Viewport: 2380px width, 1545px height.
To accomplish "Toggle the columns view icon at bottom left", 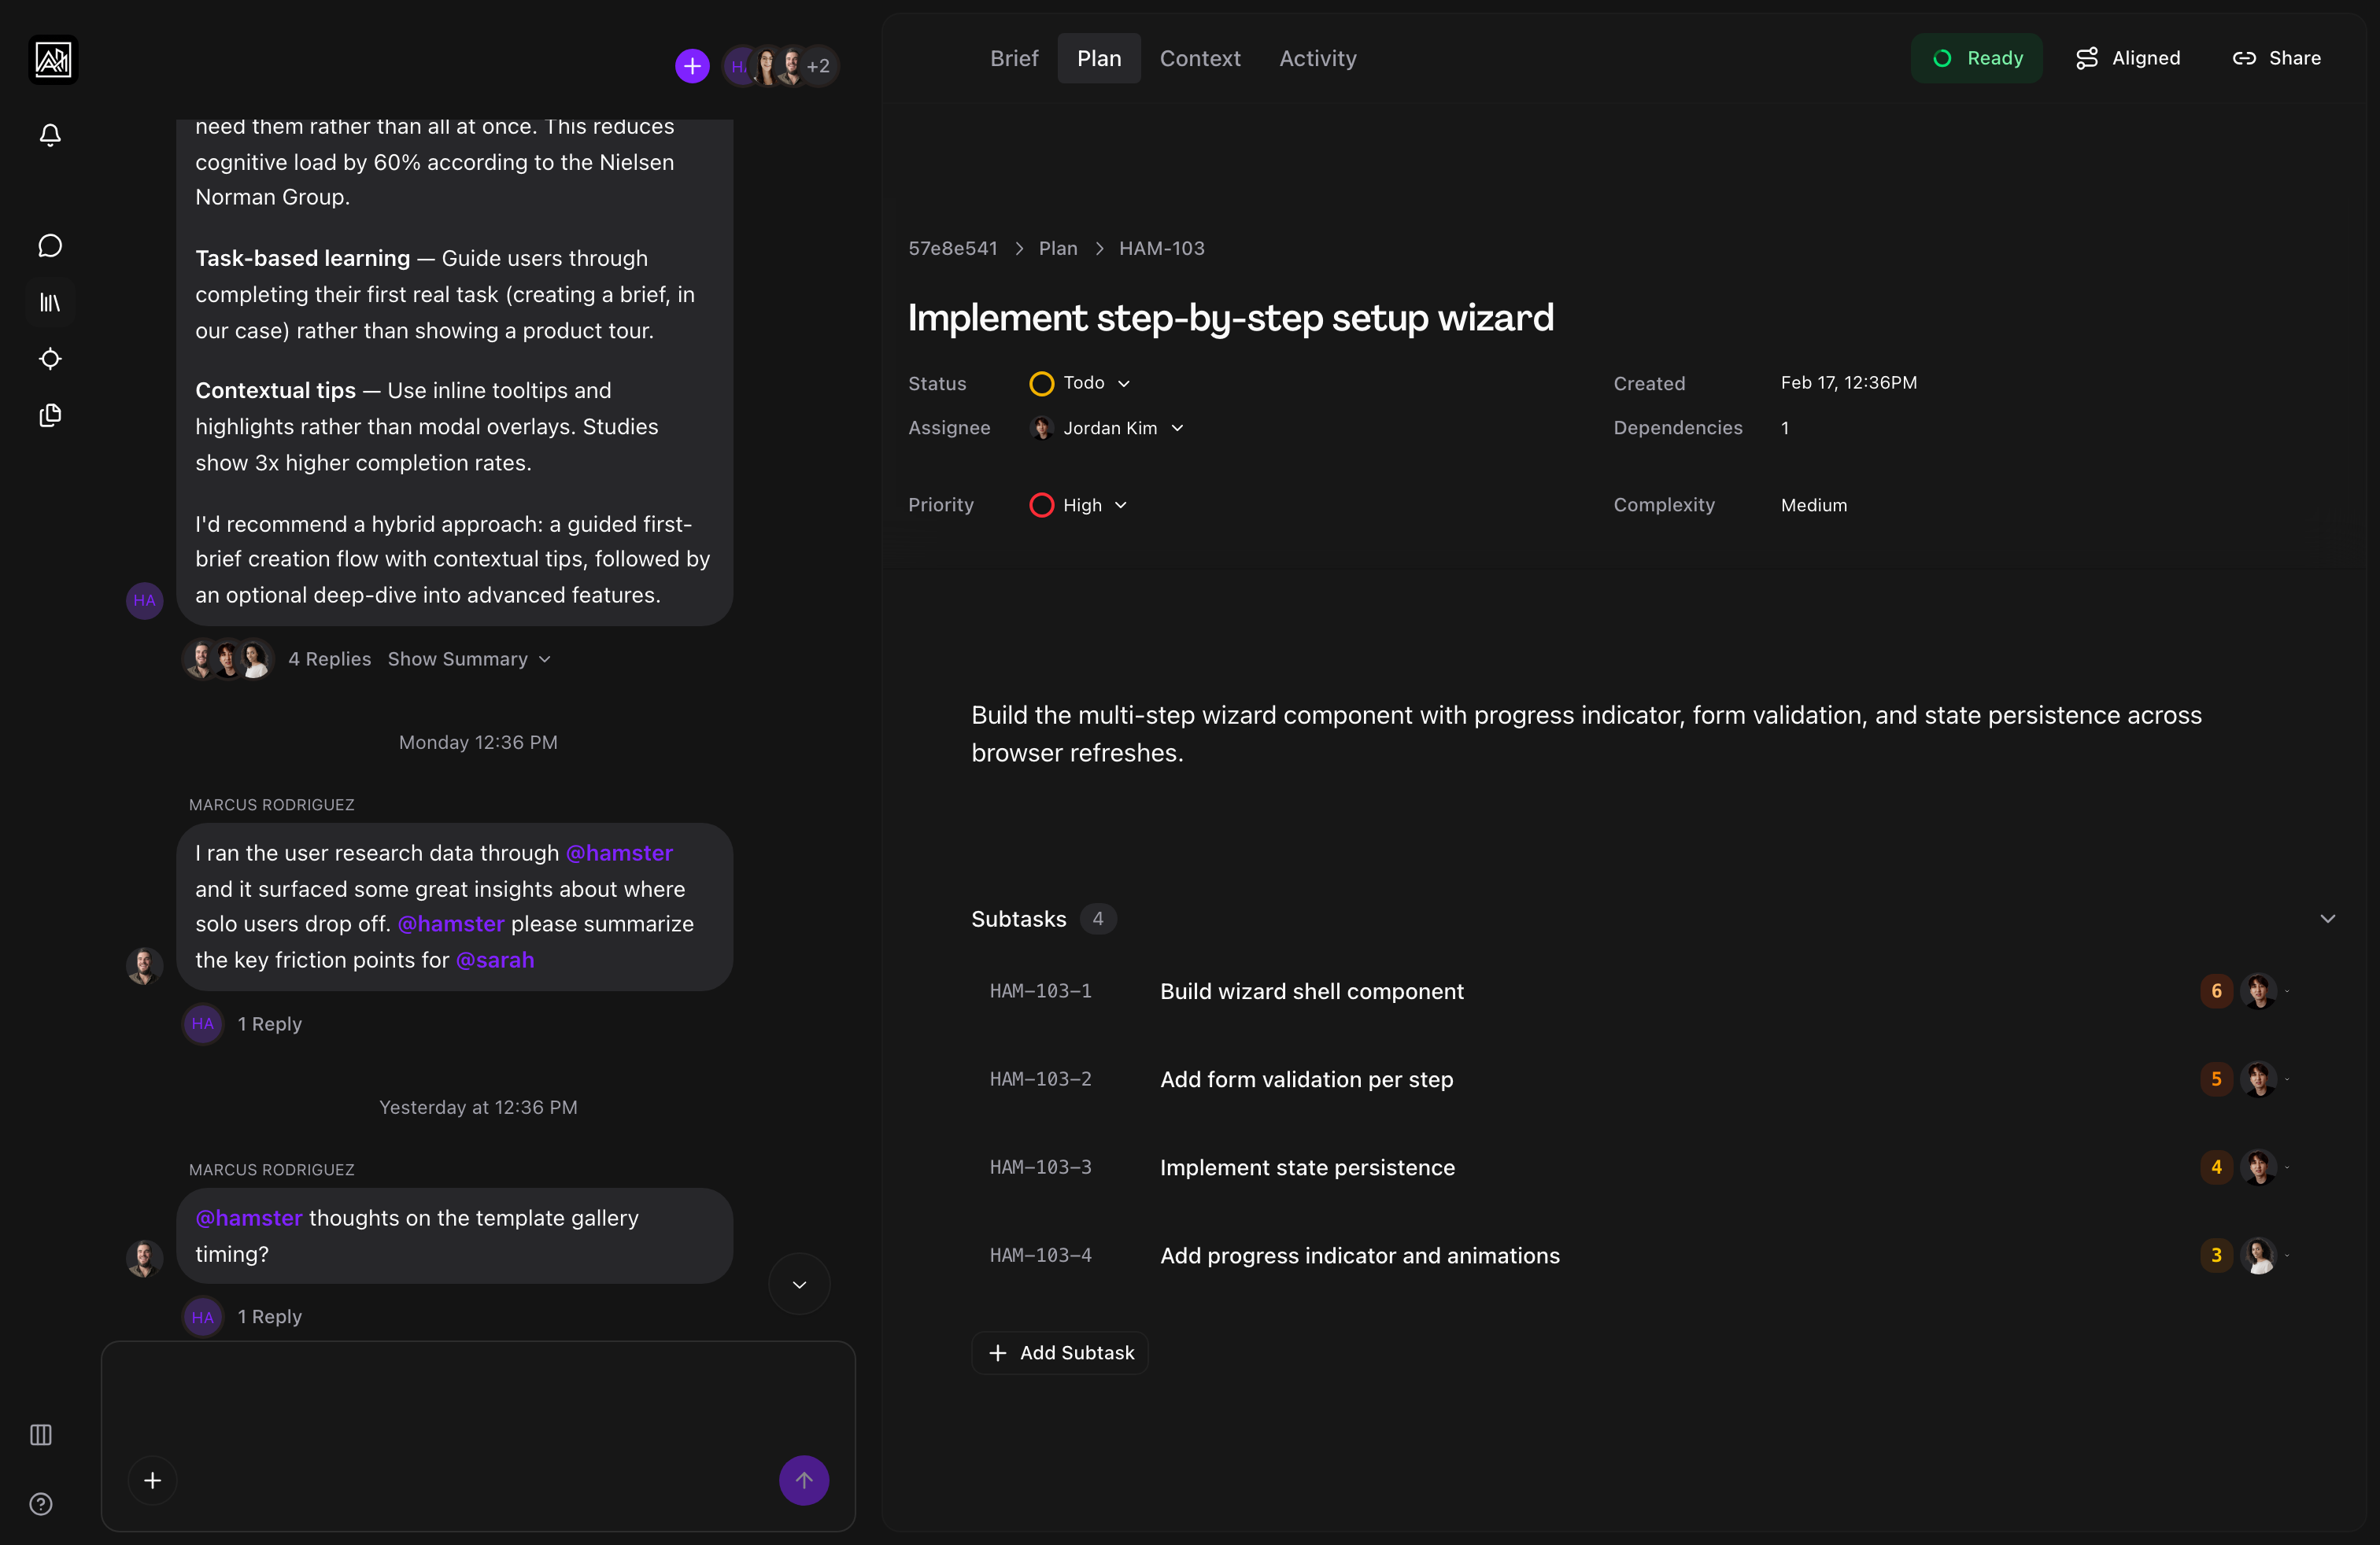I will click(40, 1435).
